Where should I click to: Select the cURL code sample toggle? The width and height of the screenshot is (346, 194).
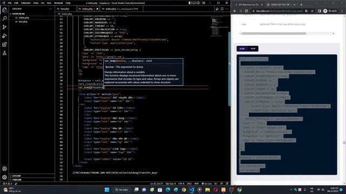[x=242, y=48]
